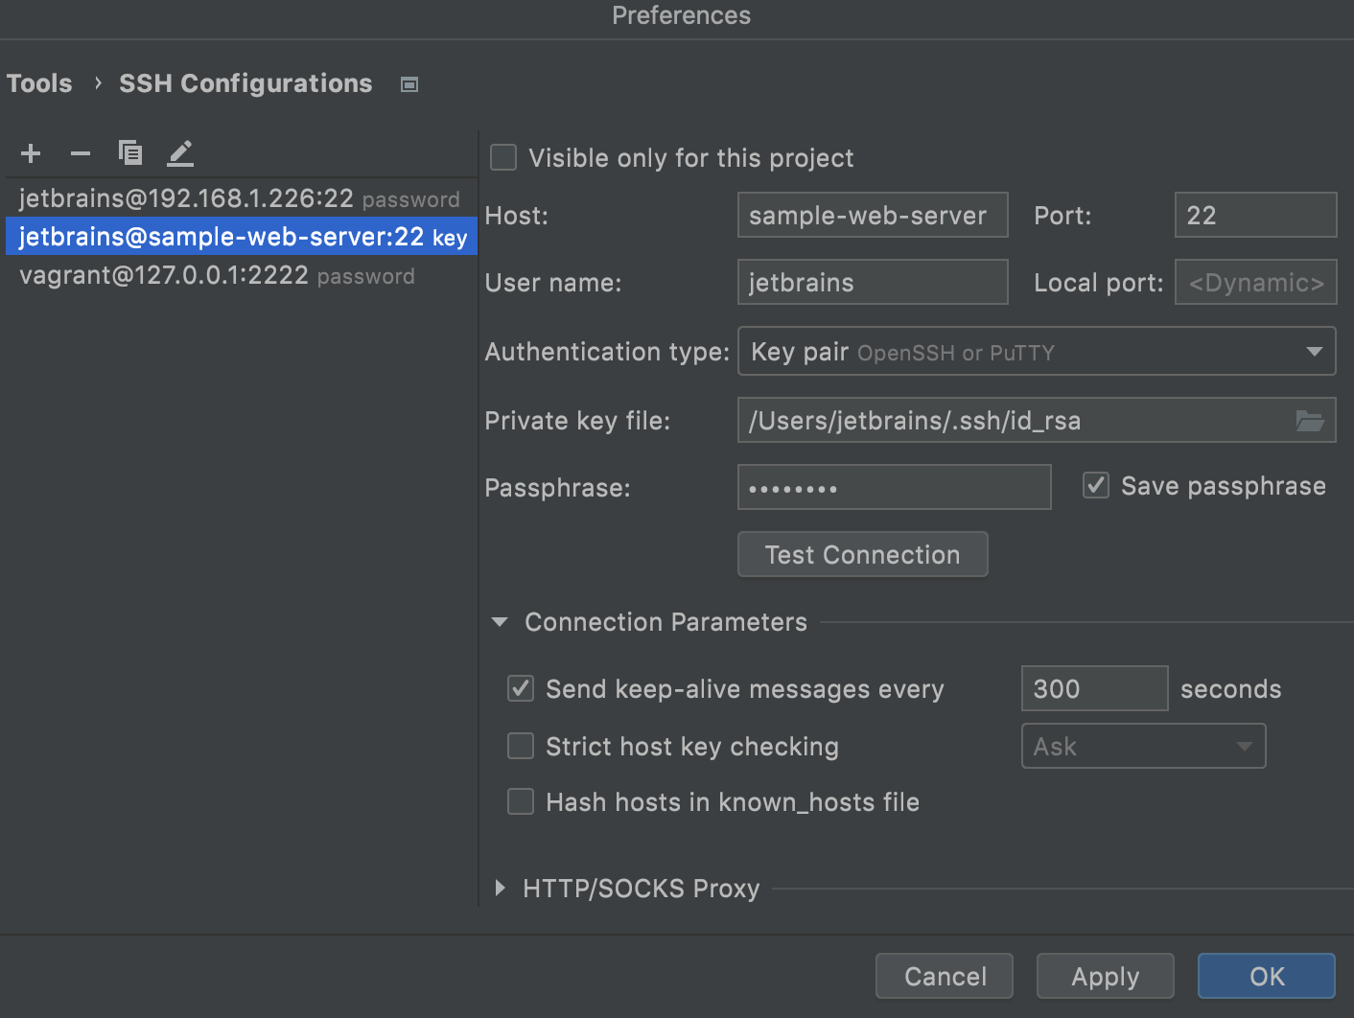Browse for a private key file
Screen dimensions: 1354x1018
click(x=1310, y=420)
